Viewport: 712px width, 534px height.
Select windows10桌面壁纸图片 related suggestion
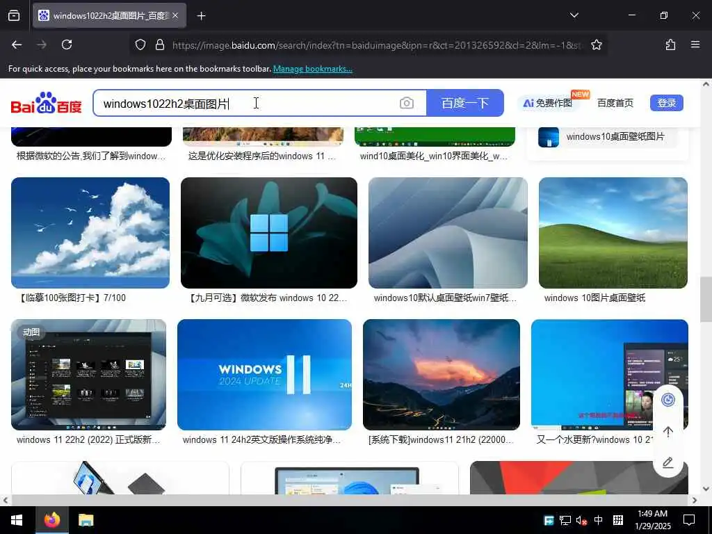click(608, 137)
